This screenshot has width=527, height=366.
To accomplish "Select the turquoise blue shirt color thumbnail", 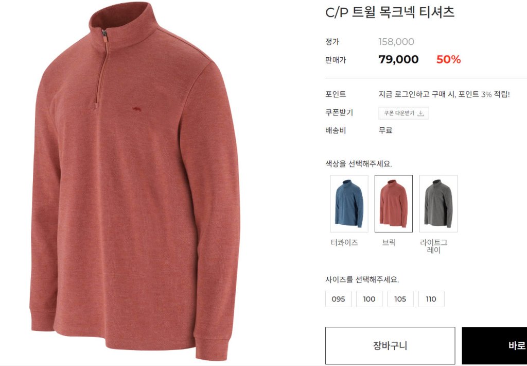I will pos(349,204).
